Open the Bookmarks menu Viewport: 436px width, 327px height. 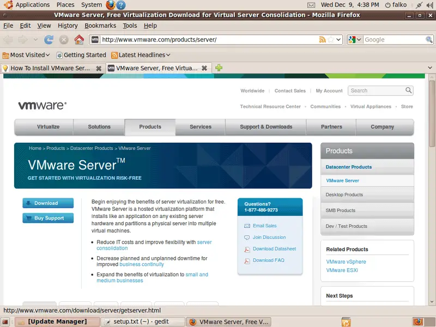tap(100, 26)
